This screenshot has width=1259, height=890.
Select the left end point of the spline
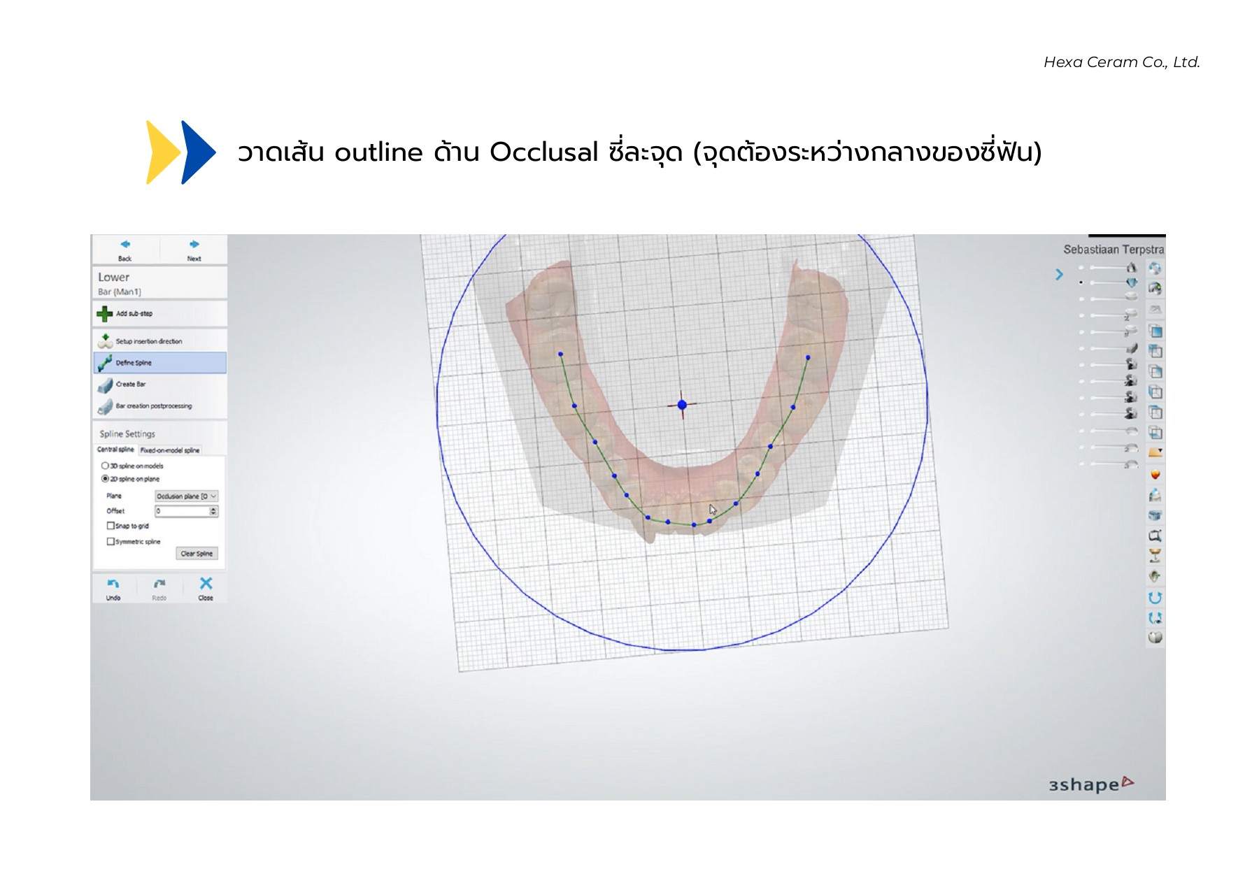point(561,354)
